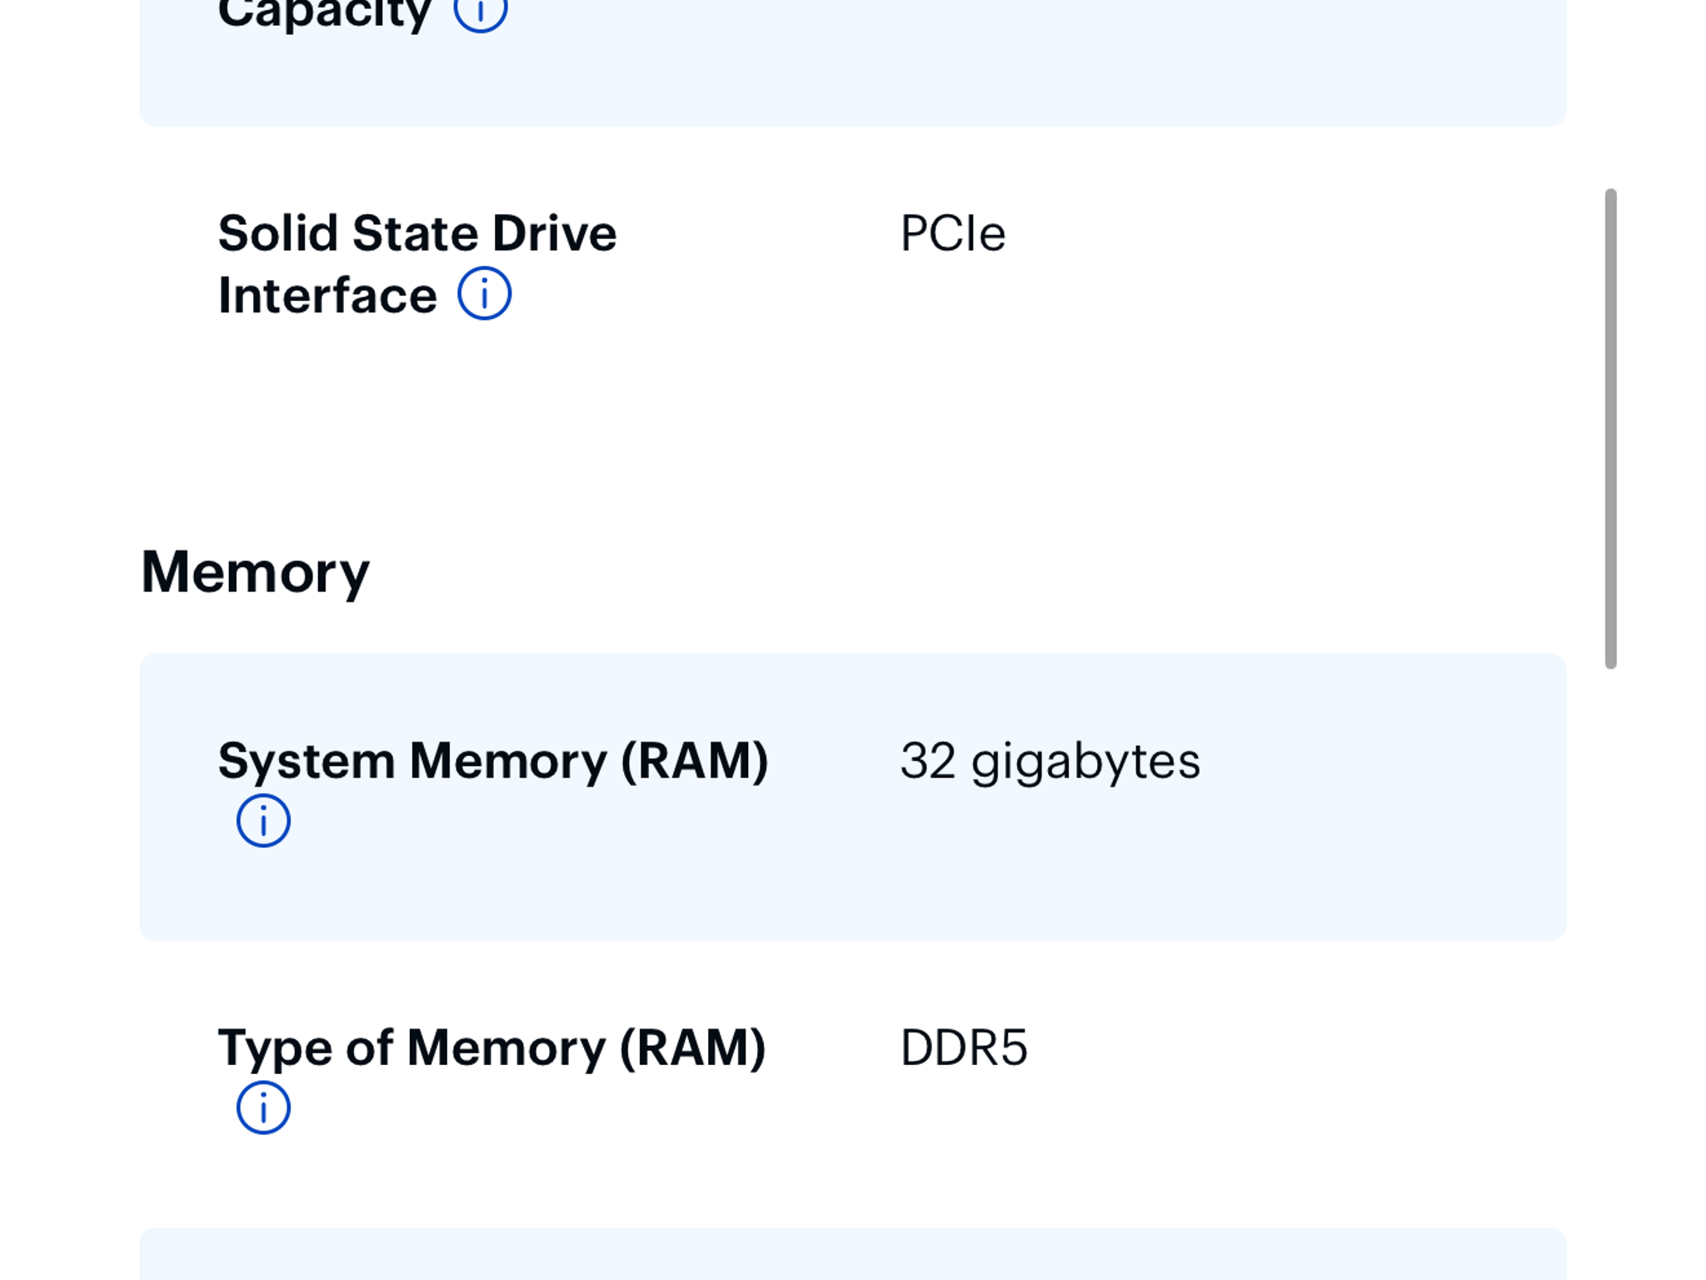Click the blank space to the right of the DDR5 value
The width and height of the screenshot is (1706, 1280).
[x=1291, y=1047]
